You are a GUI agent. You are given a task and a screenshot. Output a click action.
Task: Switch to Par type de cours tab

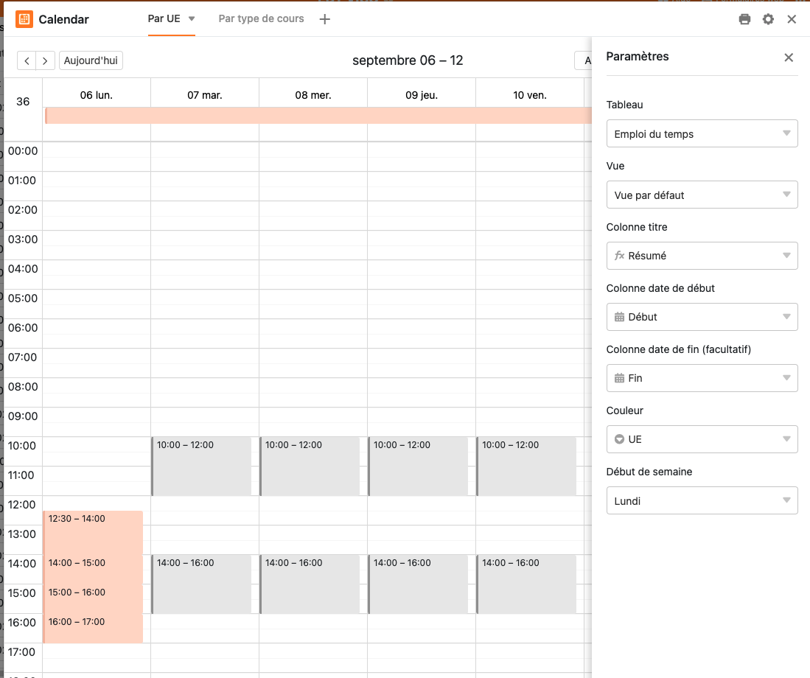click(261, 19)
